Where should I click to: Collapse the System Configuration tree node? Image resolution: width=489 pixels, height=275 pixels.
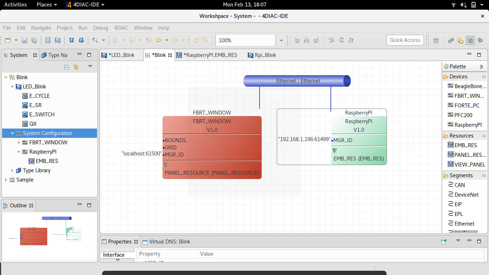12,133
